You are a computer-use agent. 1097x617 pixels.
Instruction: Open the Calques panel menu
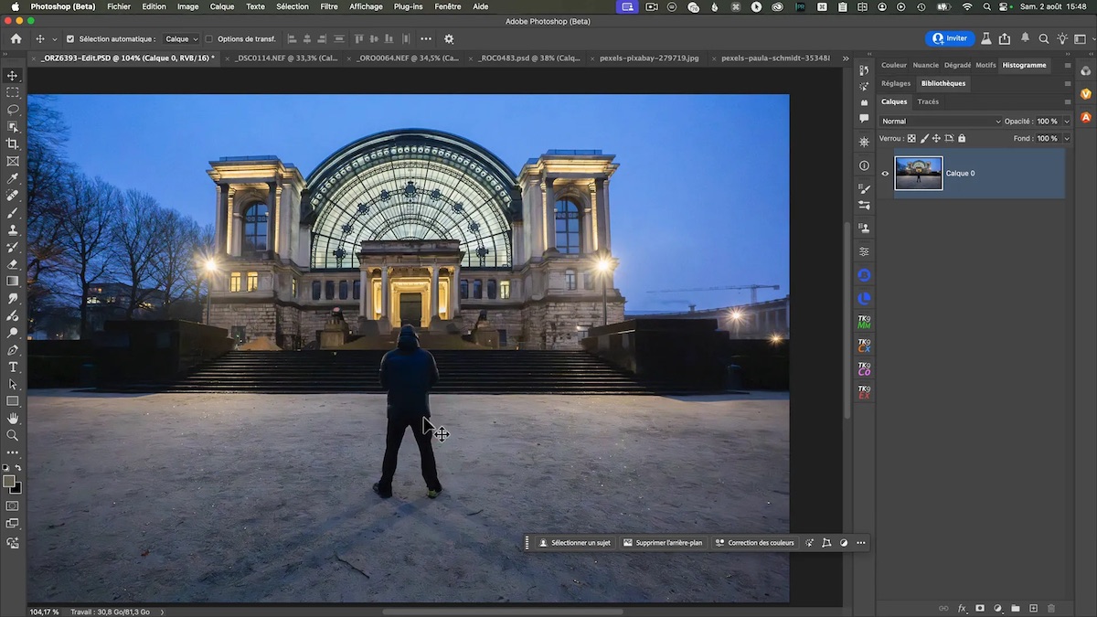point(1067,101)
